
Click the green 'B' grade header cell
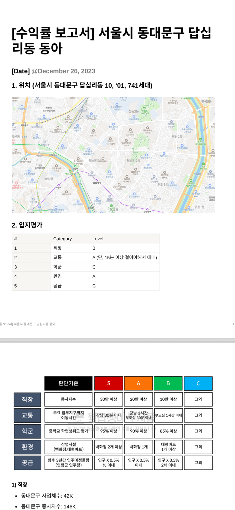[168, 383]
